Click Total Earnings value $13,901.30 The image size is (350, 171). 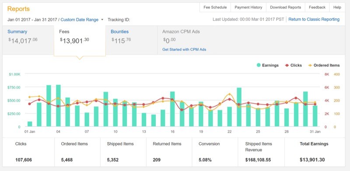312,160
